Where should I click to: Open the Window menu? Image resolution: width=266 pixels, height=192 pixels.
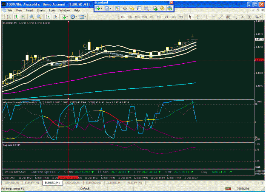tap(65, 10)
